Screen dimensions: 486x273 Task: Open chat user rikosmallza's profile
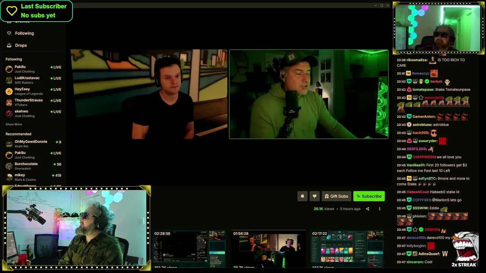point(417,60)
